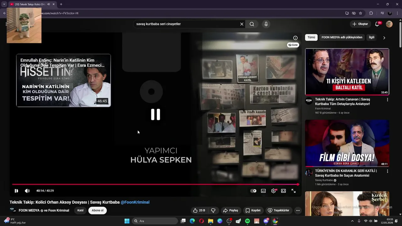Viewport: 402px width, 226px height.
Task: Bookmark this page with the star icon
Action: (x=361, y=13)
